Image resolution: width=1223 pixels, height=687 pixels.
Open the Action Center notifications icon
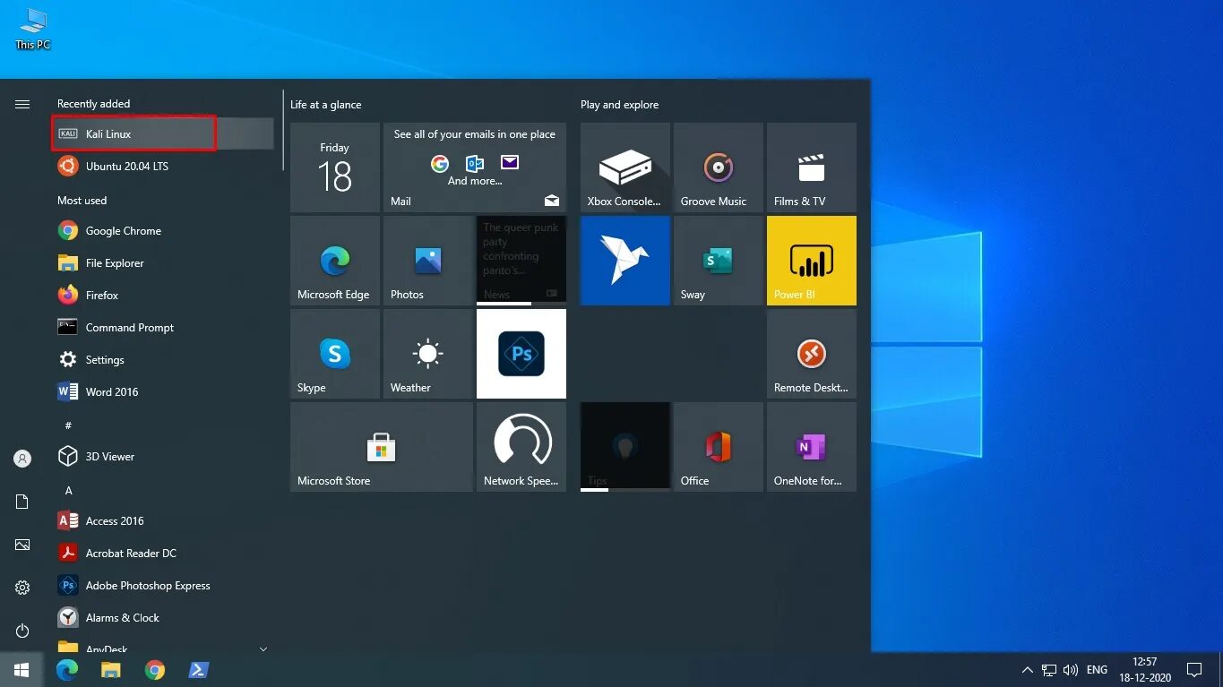[x=1194, y=669]
